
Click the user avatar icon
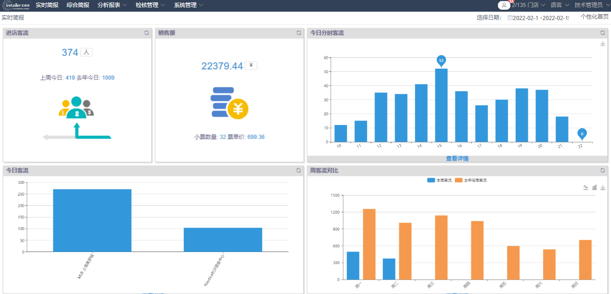pyautogui.click(x=503, y=6)
